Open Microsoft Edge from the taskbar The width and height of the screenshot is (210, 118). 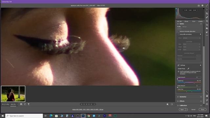point(51,116)
